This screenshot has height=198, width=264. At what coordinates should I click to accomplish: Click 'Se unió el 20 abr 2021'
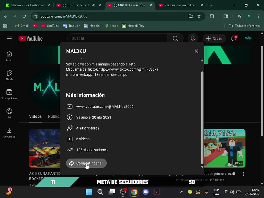pos(94,117)
